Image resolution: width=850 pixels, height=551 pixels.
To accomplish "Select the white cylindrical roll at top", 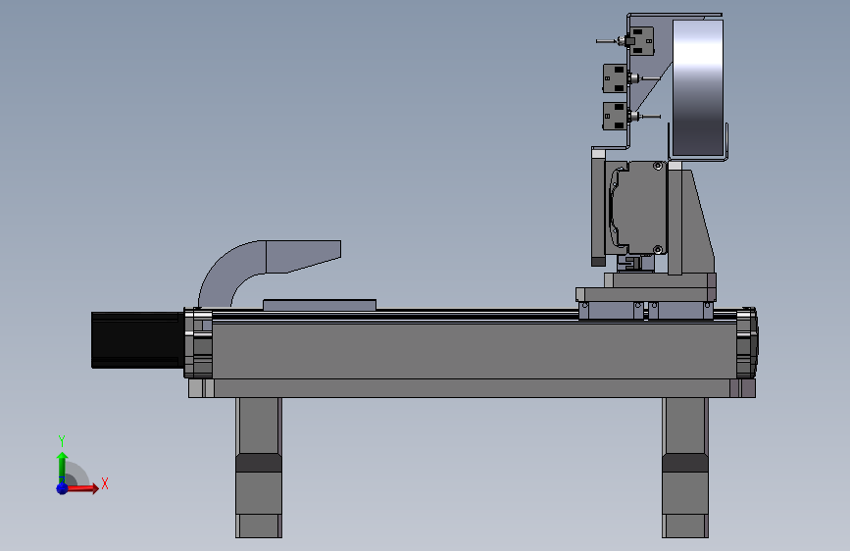I will point(698,87).
